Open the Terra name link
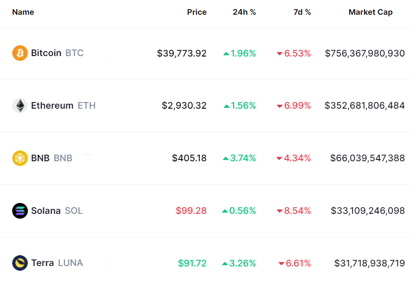The height and width of the screenshot is (286, 412). click(43, 263)
